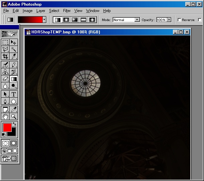Choose Diamond Gradient style
Screen dimensions: 204x181
tap(92, 20)
